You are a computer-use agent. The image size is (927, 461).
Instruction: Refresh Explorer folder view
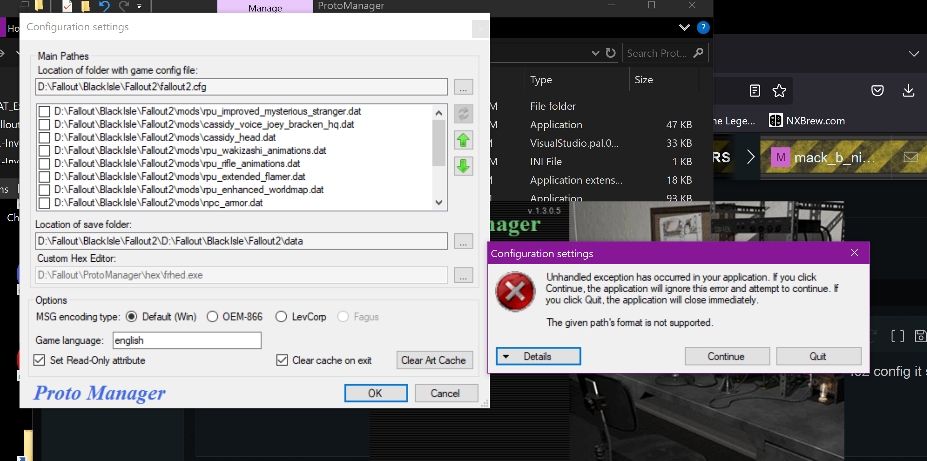[x=610, y=53]
